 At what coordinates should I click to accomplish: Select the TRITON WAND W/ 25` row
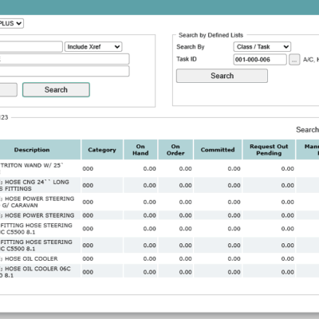(159, 168)
